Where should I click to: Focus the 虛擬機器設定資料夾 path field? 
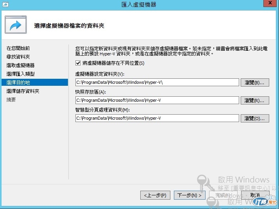tap(157, 82)
